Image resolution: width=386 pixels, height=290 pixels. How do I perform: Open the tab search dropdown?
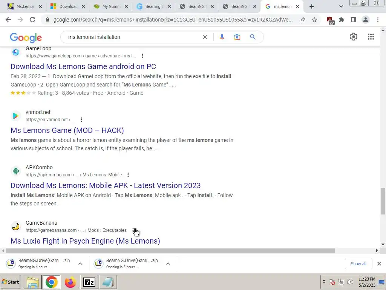341,6
